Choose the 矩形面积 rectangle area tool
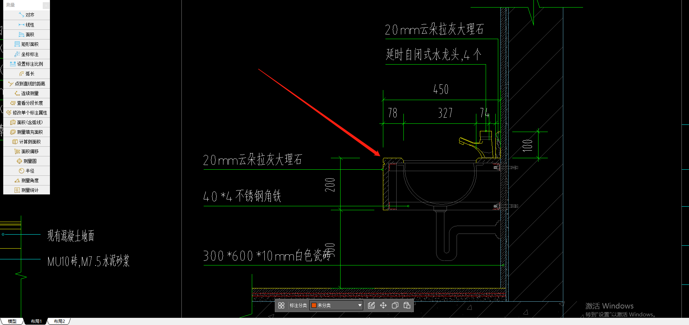The image size is (689, 325). pos(27,44)
